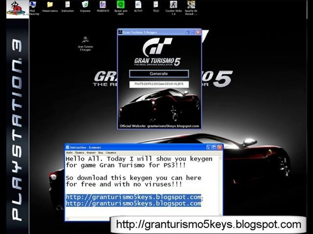Click the 'for free and with no viruses!!!' line

coord(124,184)
